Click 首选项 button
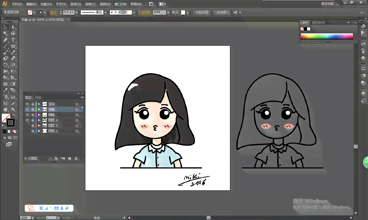Image resolution: width=368 pixels, height=220 pixels. coord(222,12)
